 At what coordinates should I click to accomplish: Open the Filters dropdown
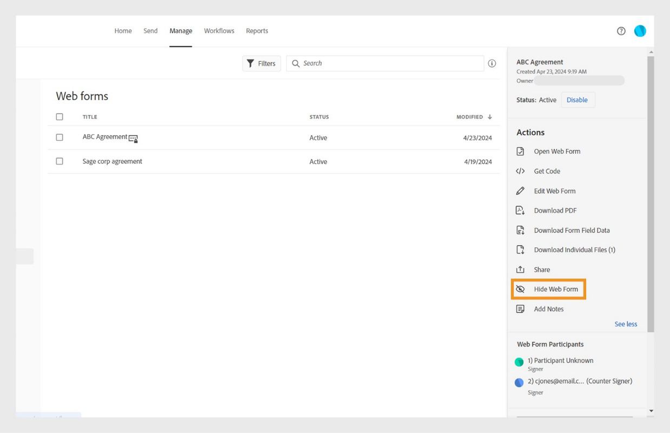[261, 63]
